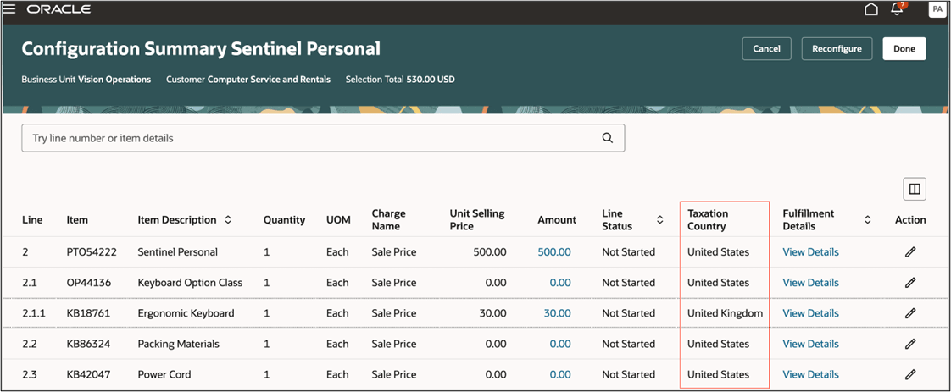Edit the Power Cord line pencil icon
The height and width of the screenshot is (392, 951).
[x=910, y=374]
